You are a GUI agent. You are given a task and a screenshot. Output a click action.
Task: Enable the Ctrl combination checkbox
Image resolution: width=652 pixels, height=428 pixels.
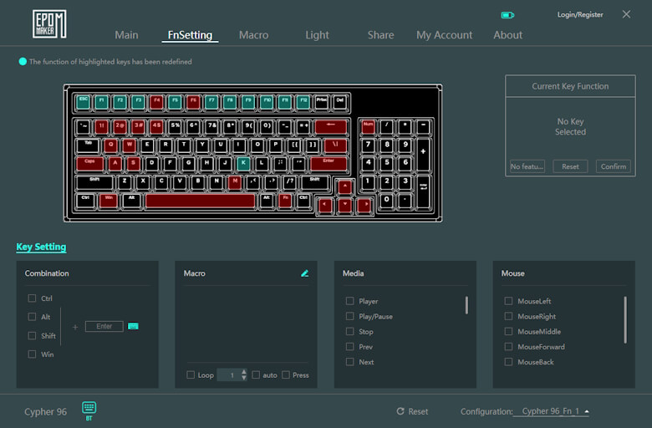(x=33, y=298)
